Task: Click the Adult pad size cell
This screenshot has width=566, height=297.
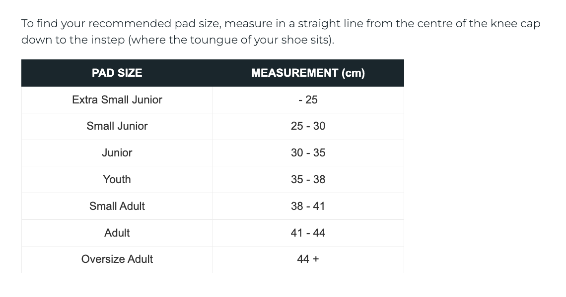Action: click(117, 233)
